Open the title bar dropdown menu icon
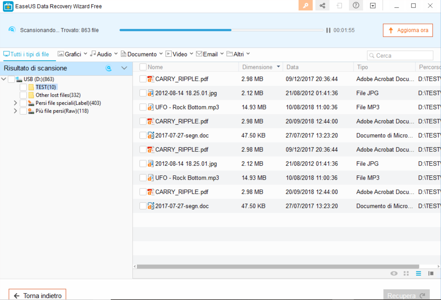Viewport: 441px width, 300px height. (x=373, y=6)
